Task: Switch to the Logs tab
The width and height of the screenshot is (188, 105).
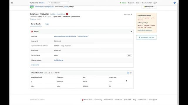Action: (x=47, y=24)
